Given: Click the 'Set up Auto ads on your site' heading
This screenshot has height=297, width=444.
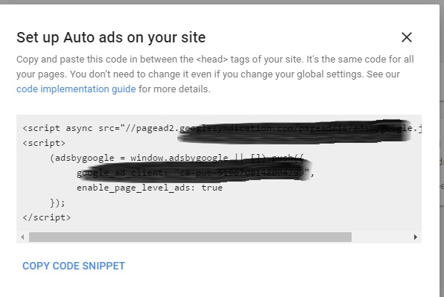Looking at the screenshot, I should point(111,37).
